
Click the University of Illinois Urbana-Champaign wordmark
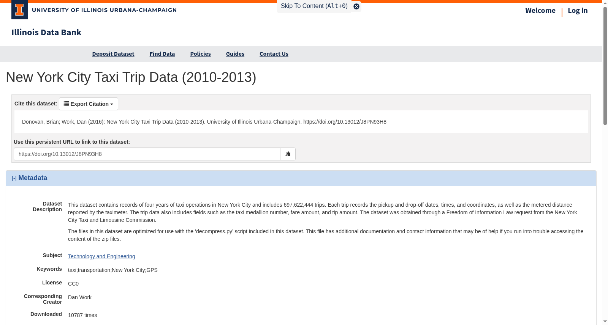click(104, 10)
